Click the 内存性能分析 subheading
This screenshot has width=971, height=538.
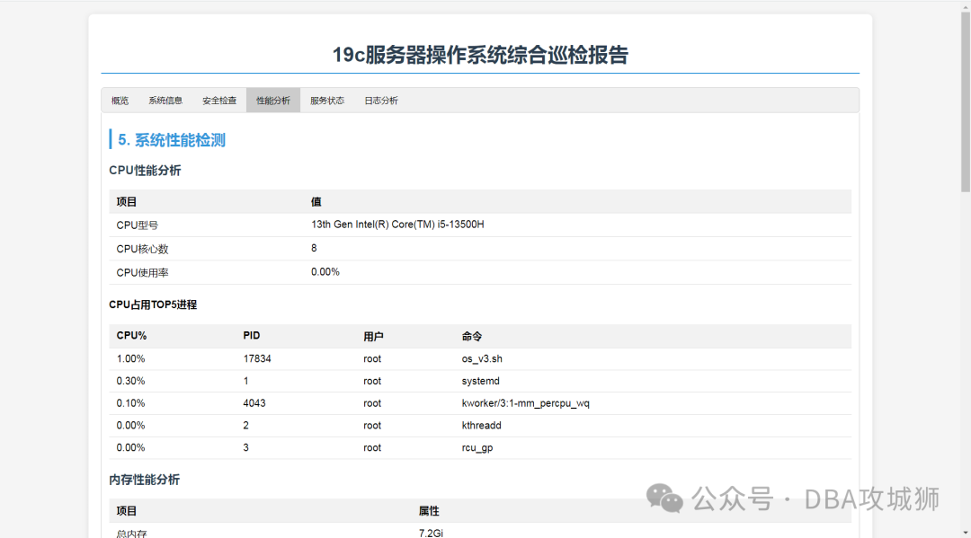[x=144, y=480]
